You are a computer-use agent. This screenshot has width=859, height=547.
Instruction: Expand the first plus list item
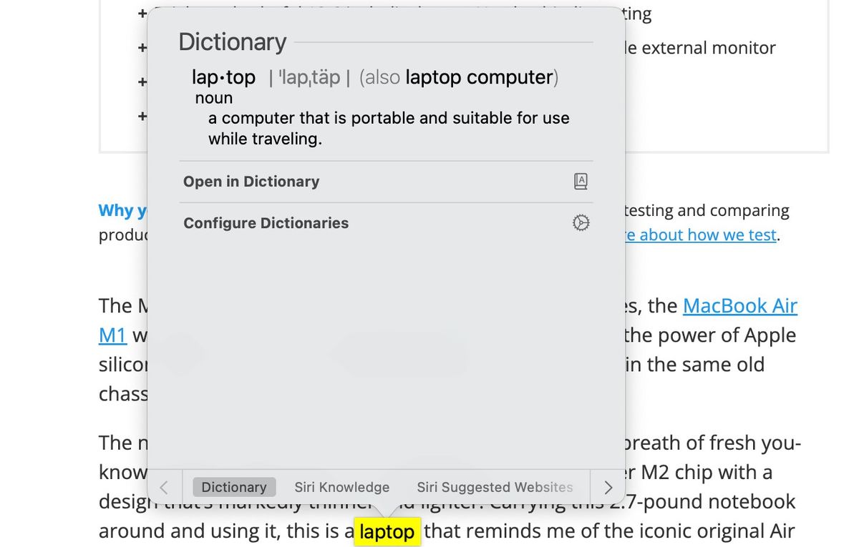pos(142,13)
